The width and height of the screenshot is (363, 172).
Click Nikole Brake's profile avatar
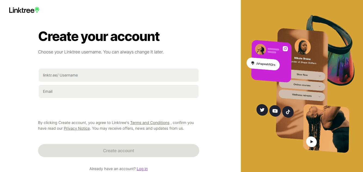(302, 47)
